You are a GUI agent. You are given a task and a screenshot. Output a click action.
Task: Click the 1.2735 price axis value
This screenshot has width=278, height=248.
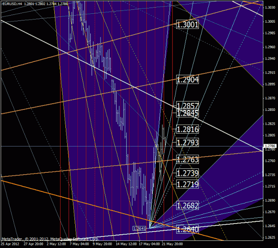[x=270, y=175]
